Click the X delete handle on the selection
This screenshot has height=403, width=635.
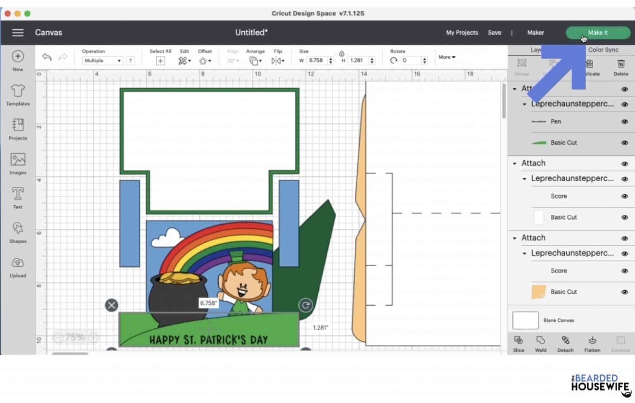coord(111,305)
